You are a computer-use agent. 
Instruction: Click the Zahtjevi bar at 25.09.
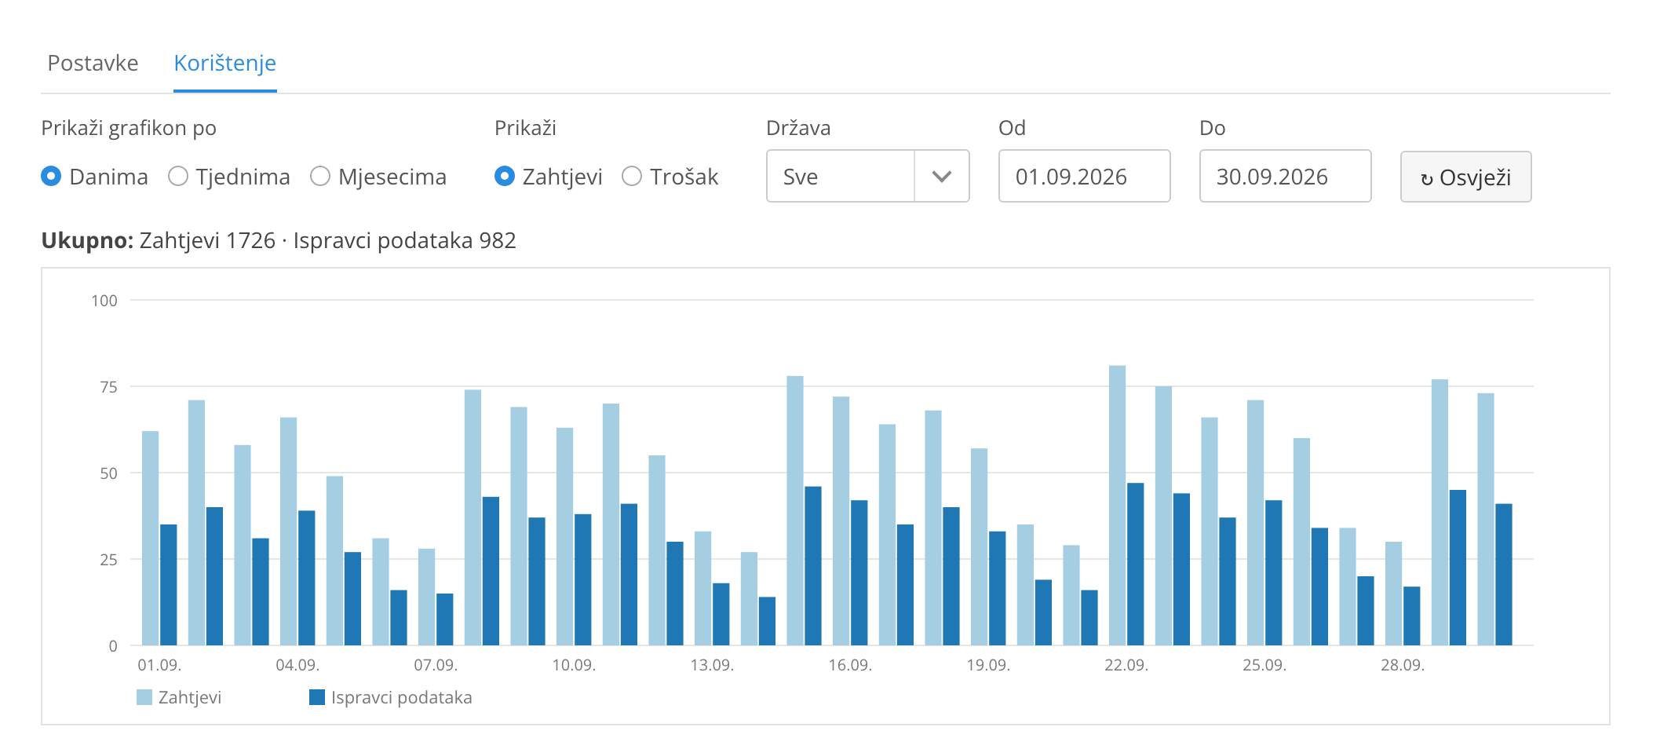(x=1256, y=523)
